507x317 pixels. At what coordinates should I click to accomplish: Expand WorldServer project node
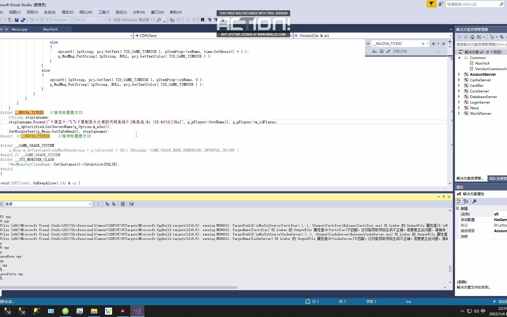459,114
